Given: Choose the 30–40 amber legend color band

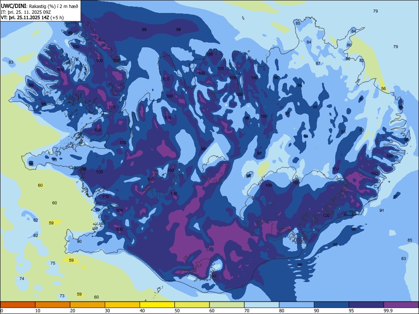Looking at the screenshot, I should (x=122, y=305).
